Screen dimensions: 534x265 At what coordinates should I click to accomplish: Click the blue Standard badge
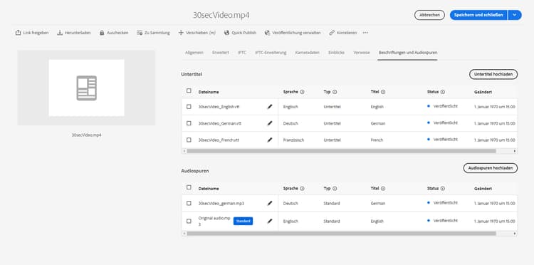pyautogui.click(x=243, y=221)
